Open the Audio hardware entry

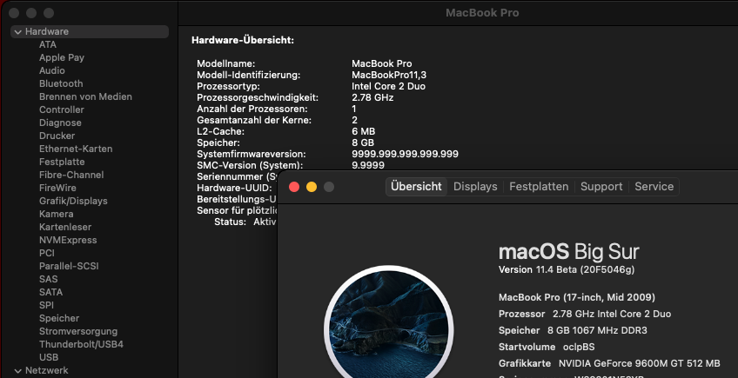(51, 70)
